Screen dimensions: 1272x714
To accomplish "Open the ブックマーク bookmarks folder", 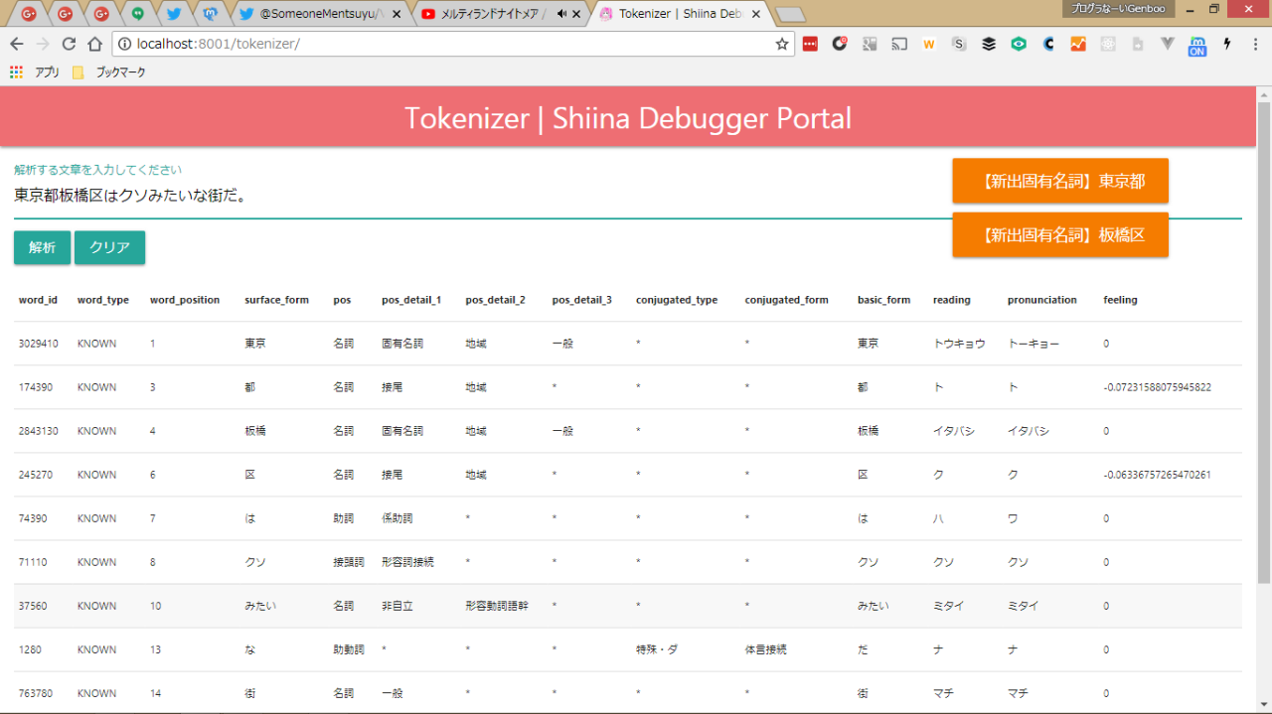I will coord(111,72).
